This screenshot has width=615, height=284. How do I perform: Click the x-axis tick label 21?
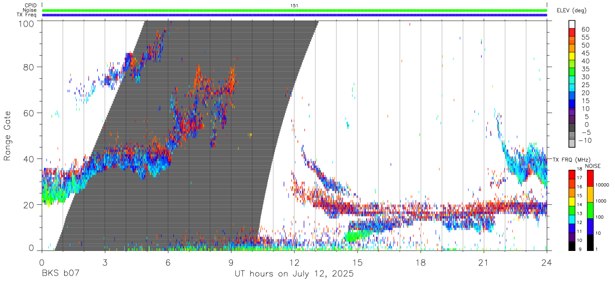click(x=484, y=262)
